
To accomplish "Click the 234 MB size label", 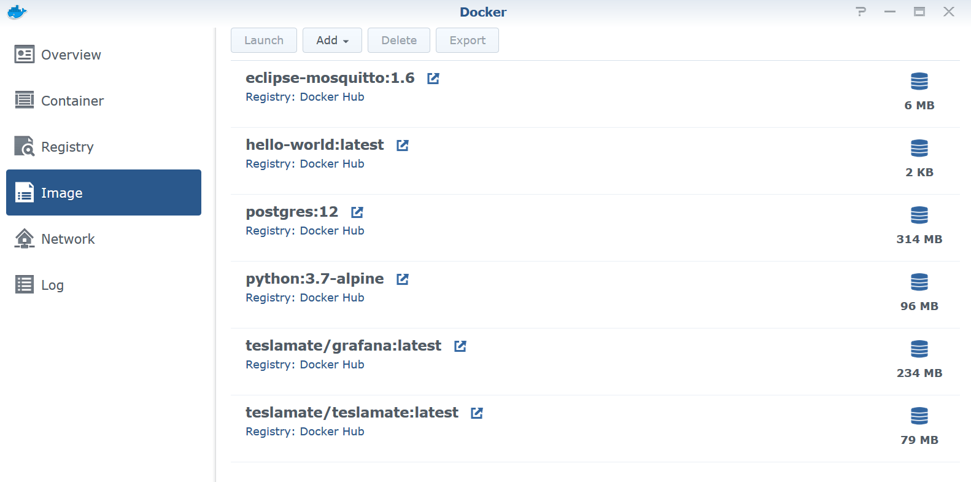I will pyautogui.click(x=919, y=373).
